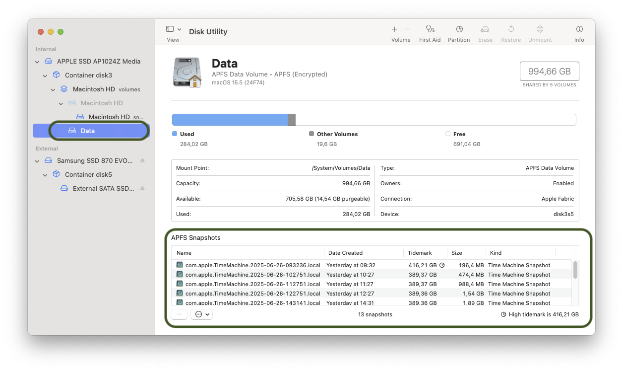Collapse Samsung SSD 870 EVO chevron

click(x=37, y=161)
